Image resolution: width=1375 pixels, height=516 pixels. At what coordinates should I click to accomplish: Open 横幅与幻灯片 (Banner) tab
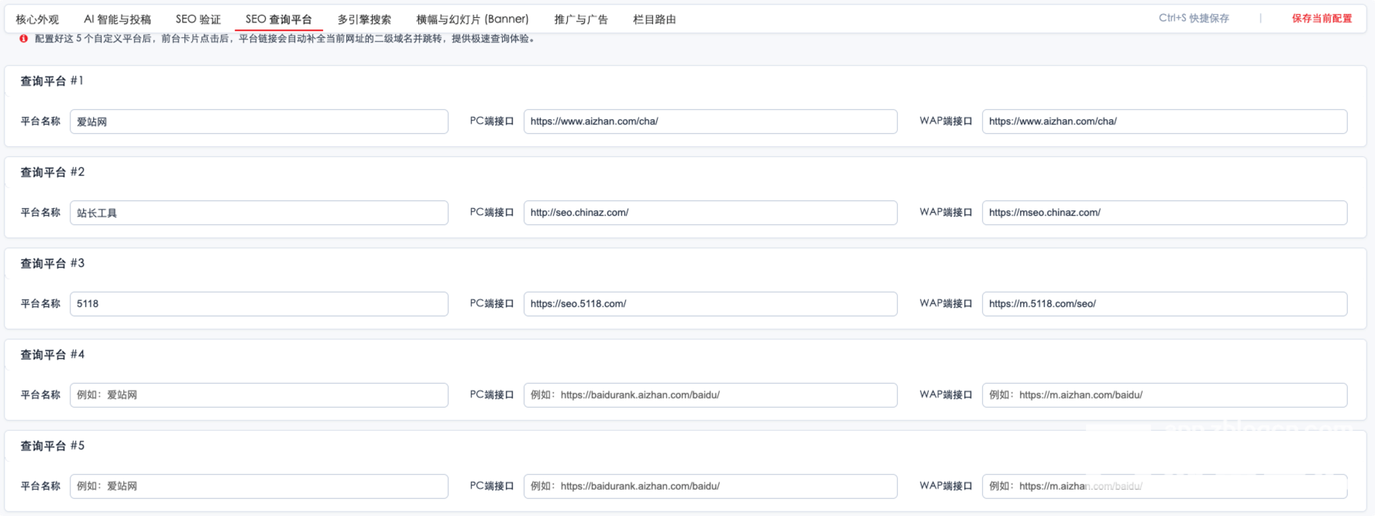(473, 19)
